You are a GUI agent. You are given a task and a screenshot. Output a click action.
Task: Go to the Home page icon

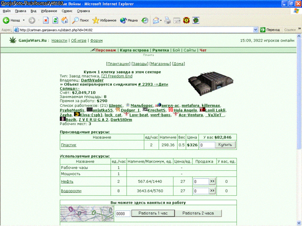coord(65,20)
